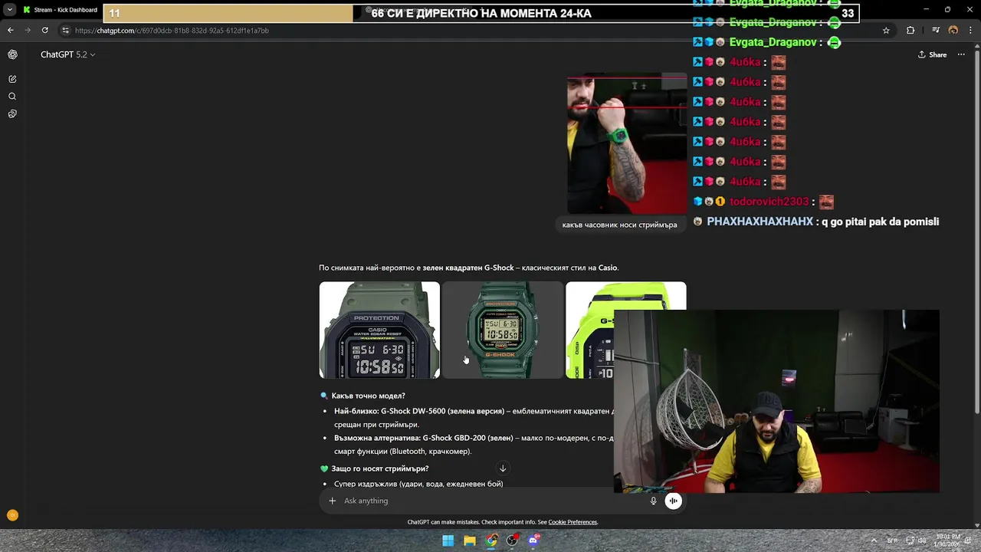
Task: Switch to Stream - Kick Dashboard tab
Action: tap(60, 10)
